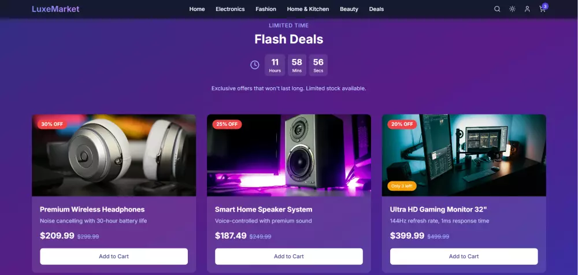Open the user account icon
Image resolution: width=578 pixels, height=275 pixels.
pyautogui.click(x=527, y=9)
